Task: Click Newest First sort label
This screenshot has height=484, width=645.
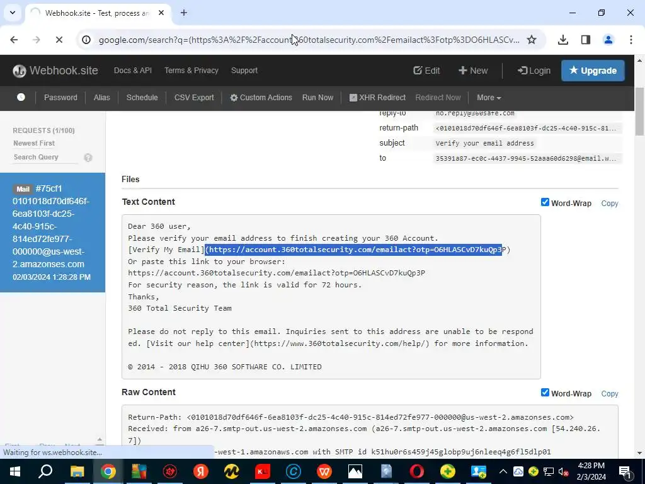Action: tap(34, 143)
